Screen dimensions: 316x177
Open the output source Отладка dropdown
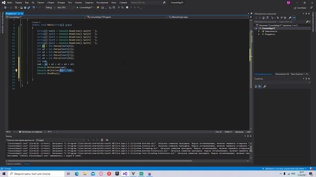(x=60, y=140)
